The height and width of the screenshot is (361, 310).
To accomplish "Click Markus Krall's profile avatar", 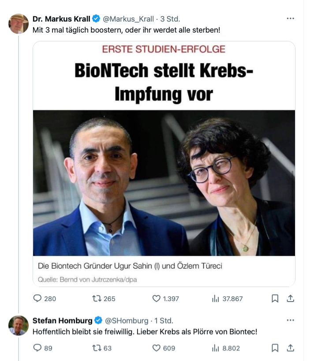I will coord(19,24).
